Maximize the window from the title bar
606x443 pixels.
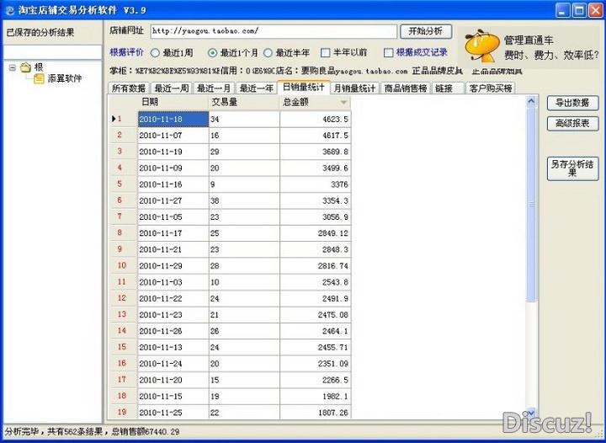(580, 10)
